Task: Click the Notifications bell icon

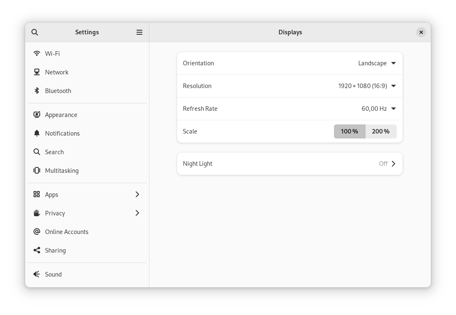Action: [x=37, y=133]
